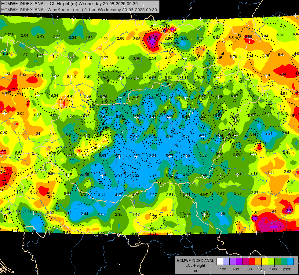This screenshot has width=299, height=275.
Task: Click wind shear value 9.92
Action: (169, 78)
